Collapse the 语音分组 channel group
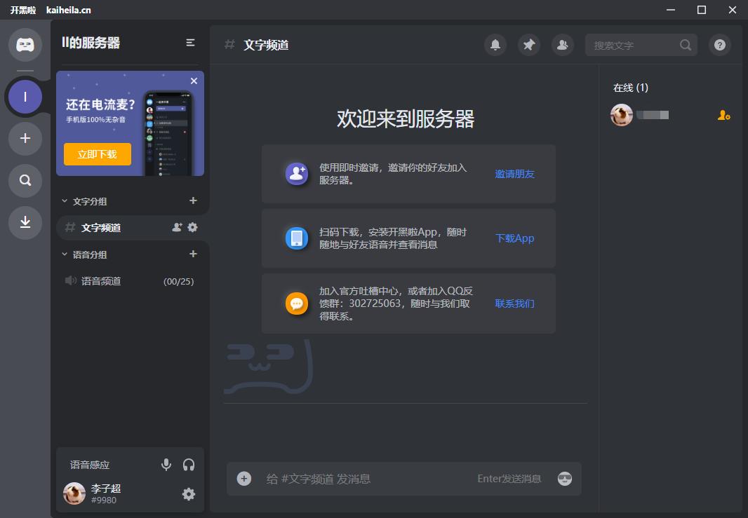748x518 pixels. point(65,254)
